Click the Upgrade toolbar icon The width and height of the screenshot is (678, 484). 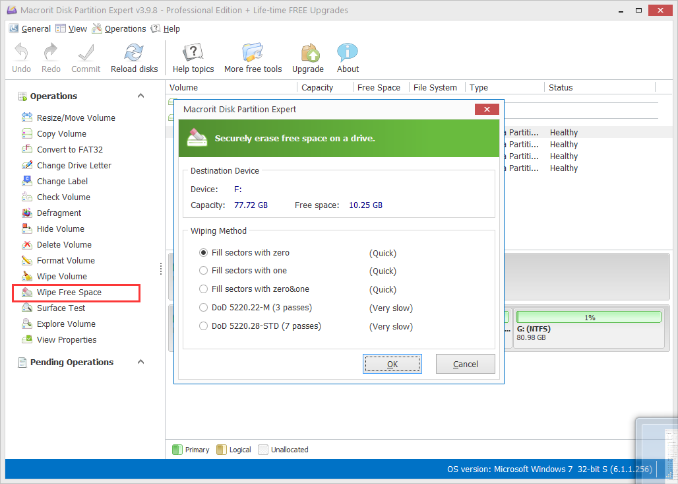308,53
